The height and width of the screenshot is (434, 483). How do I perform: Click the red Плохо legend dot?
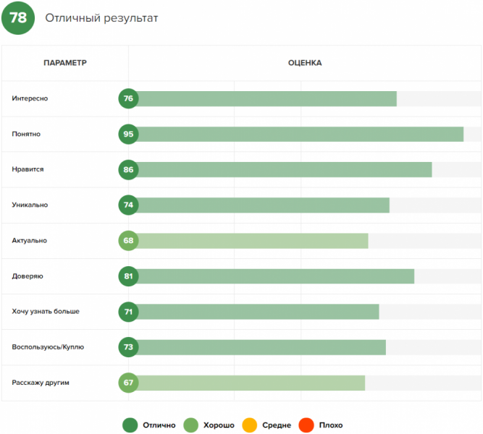click(307, 425)
